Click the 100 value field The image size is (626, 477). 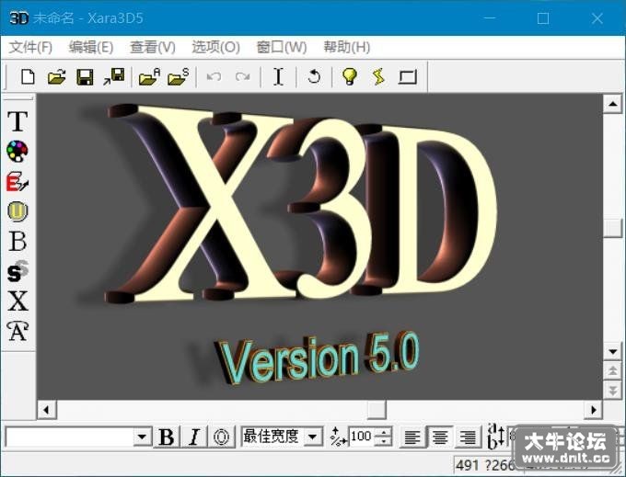(x=363, y=437)
